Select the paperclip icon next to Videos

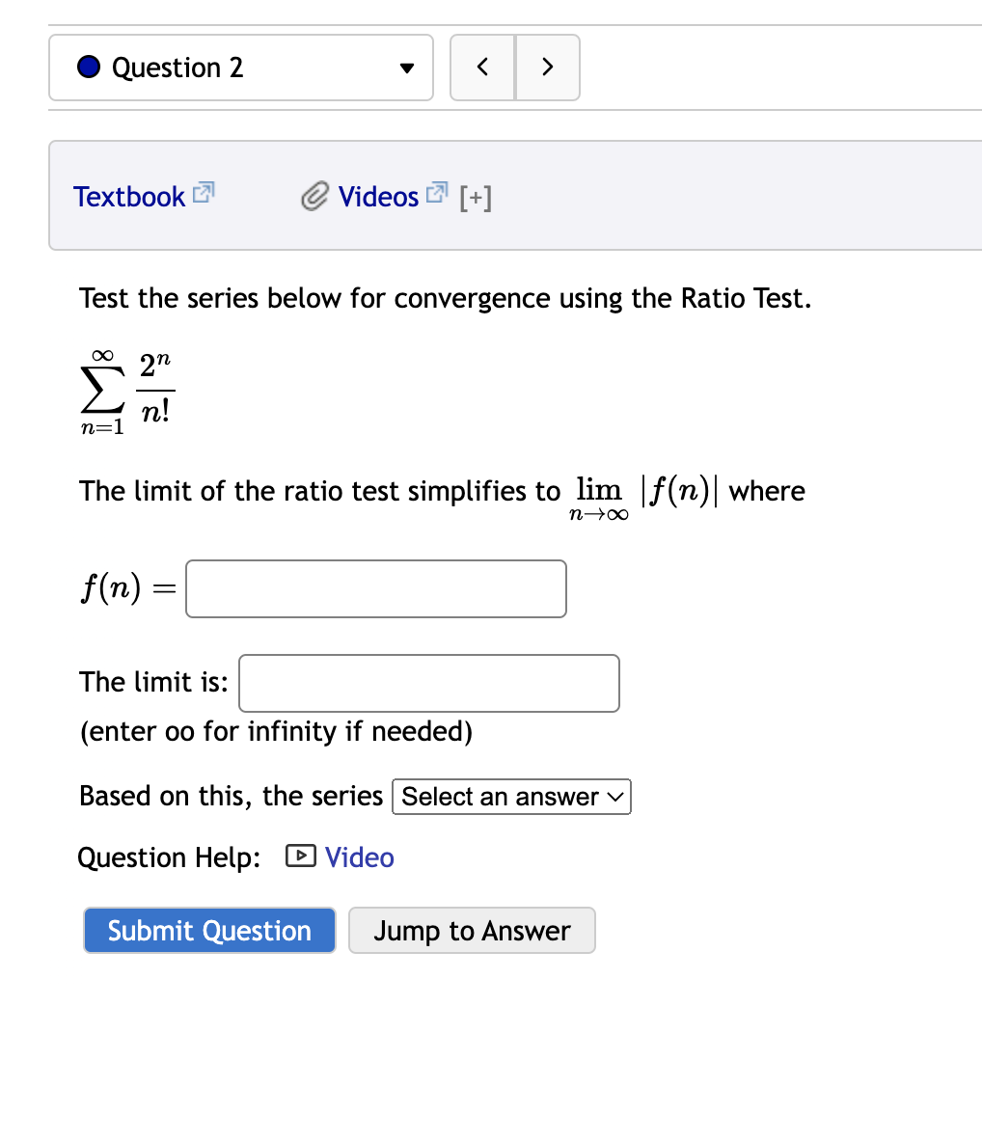tap(313, 196)
